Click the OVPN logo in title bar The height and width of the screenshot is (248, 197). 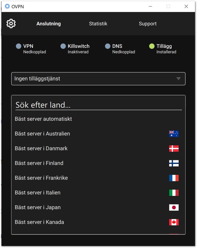click(x=7, y=6)
